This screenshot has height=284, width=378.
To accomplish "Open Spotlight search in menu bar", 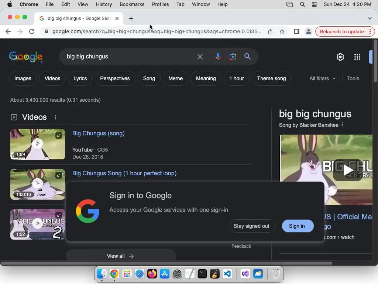I will 302,4.
